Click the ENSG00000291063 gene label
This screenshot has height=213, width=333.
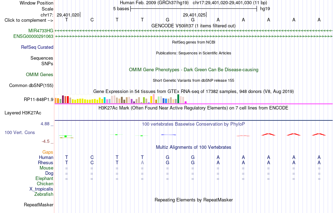tap(33, 36)
